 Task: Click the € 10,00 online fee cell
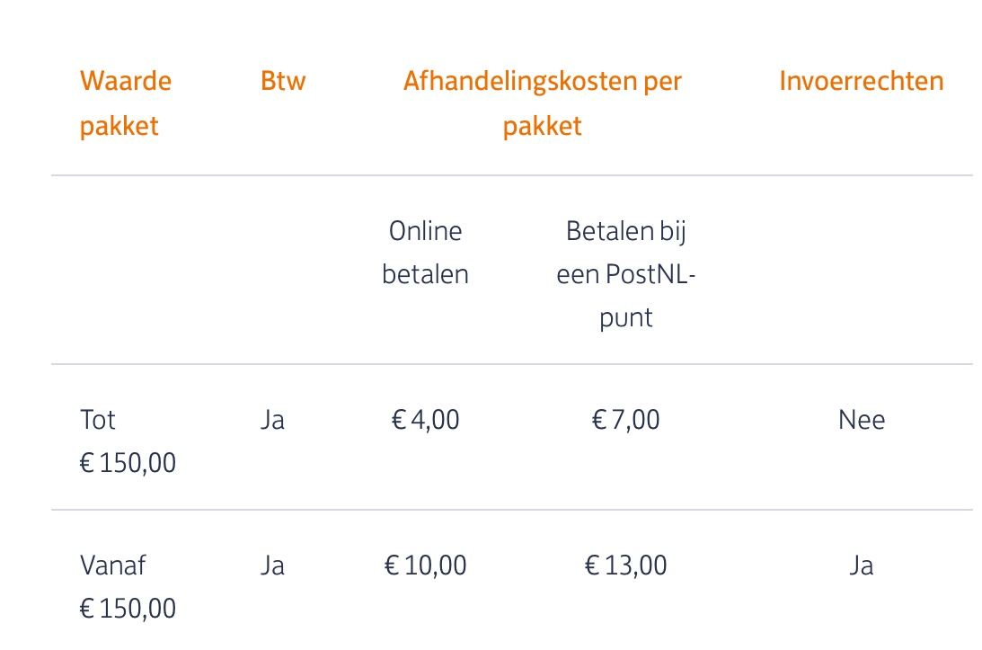pos(425,565)
